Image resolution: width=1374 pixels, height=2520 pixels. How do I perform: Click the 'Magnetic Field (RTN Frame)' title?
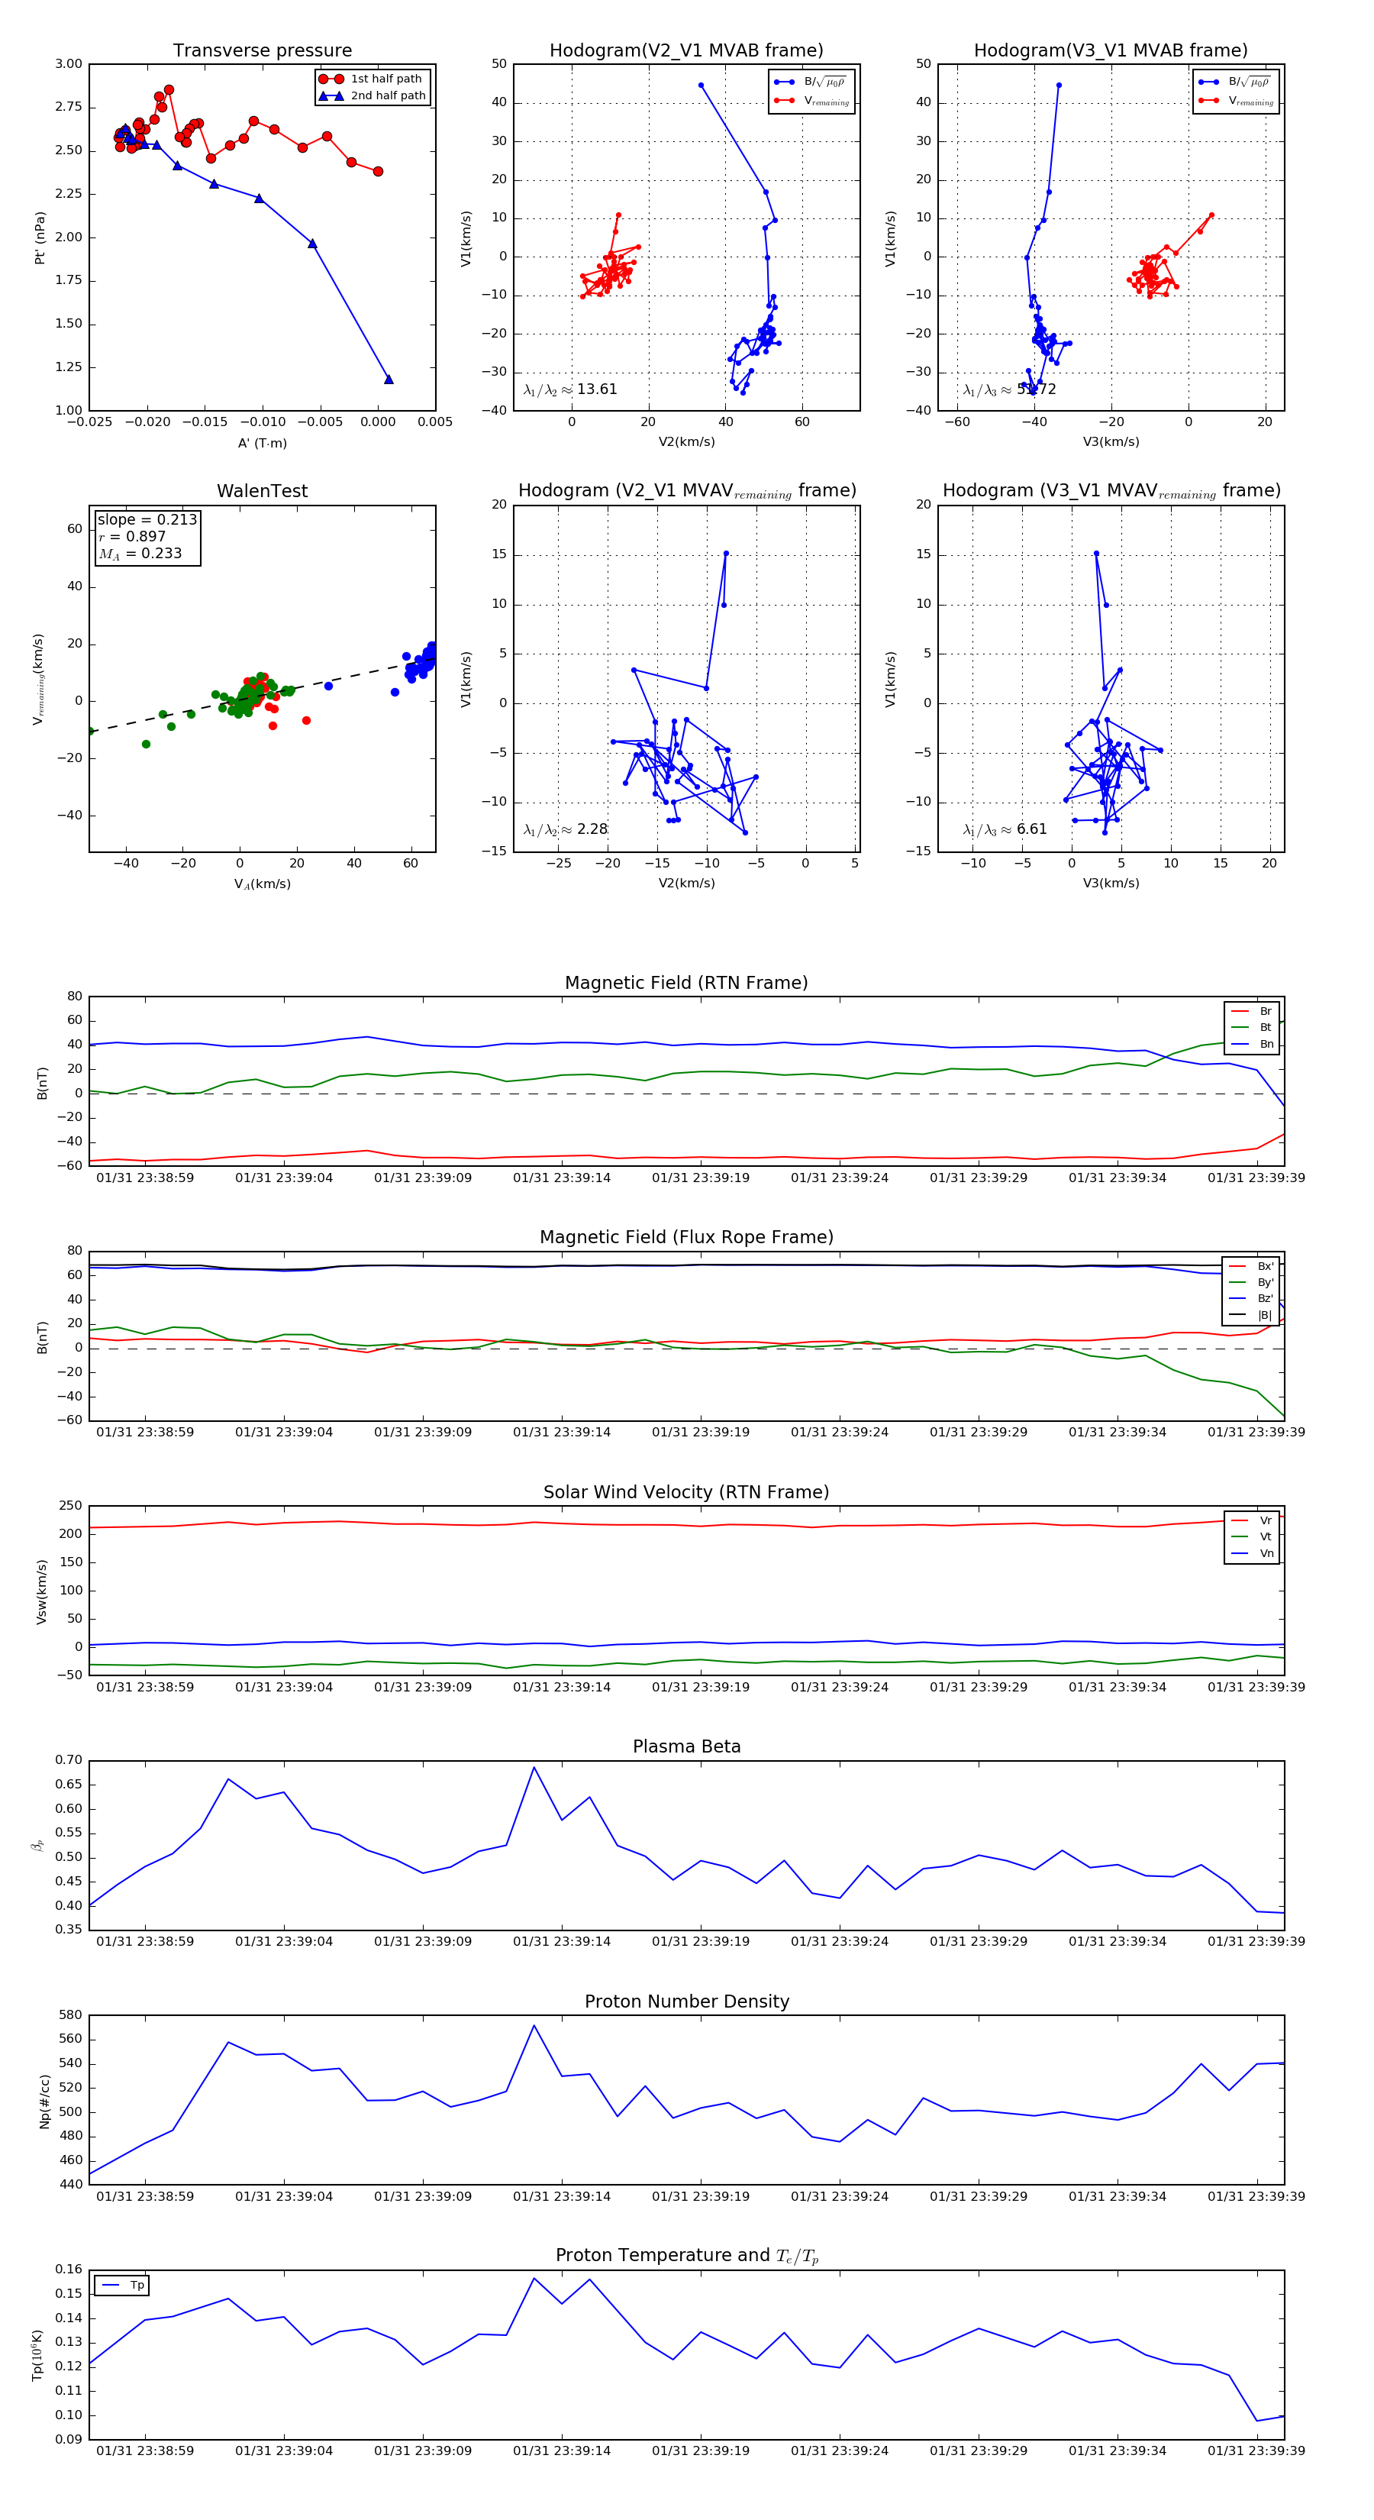686,983
